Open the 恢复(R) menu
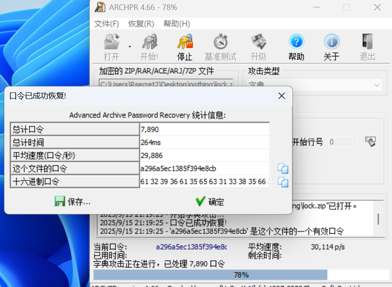392x287 pixels. pos(141,24)
